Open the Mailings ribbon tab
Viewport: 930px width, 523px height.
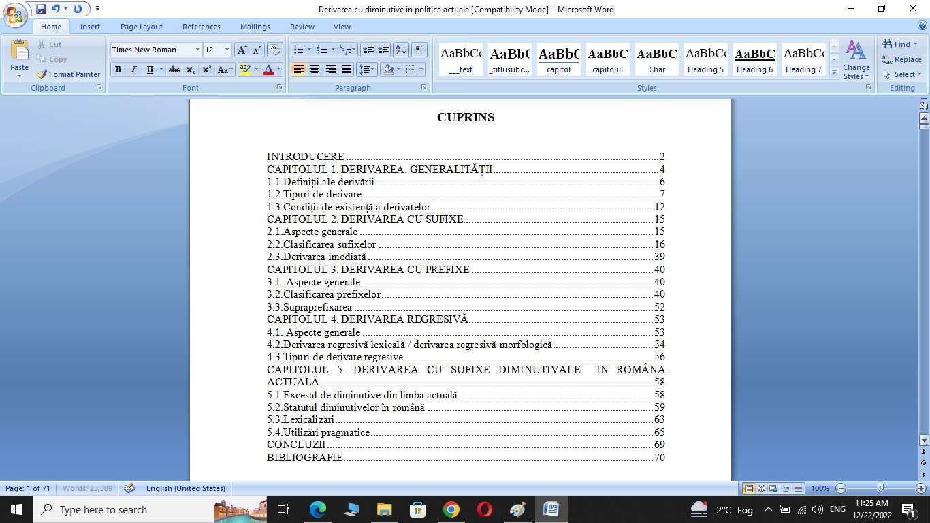255,26
